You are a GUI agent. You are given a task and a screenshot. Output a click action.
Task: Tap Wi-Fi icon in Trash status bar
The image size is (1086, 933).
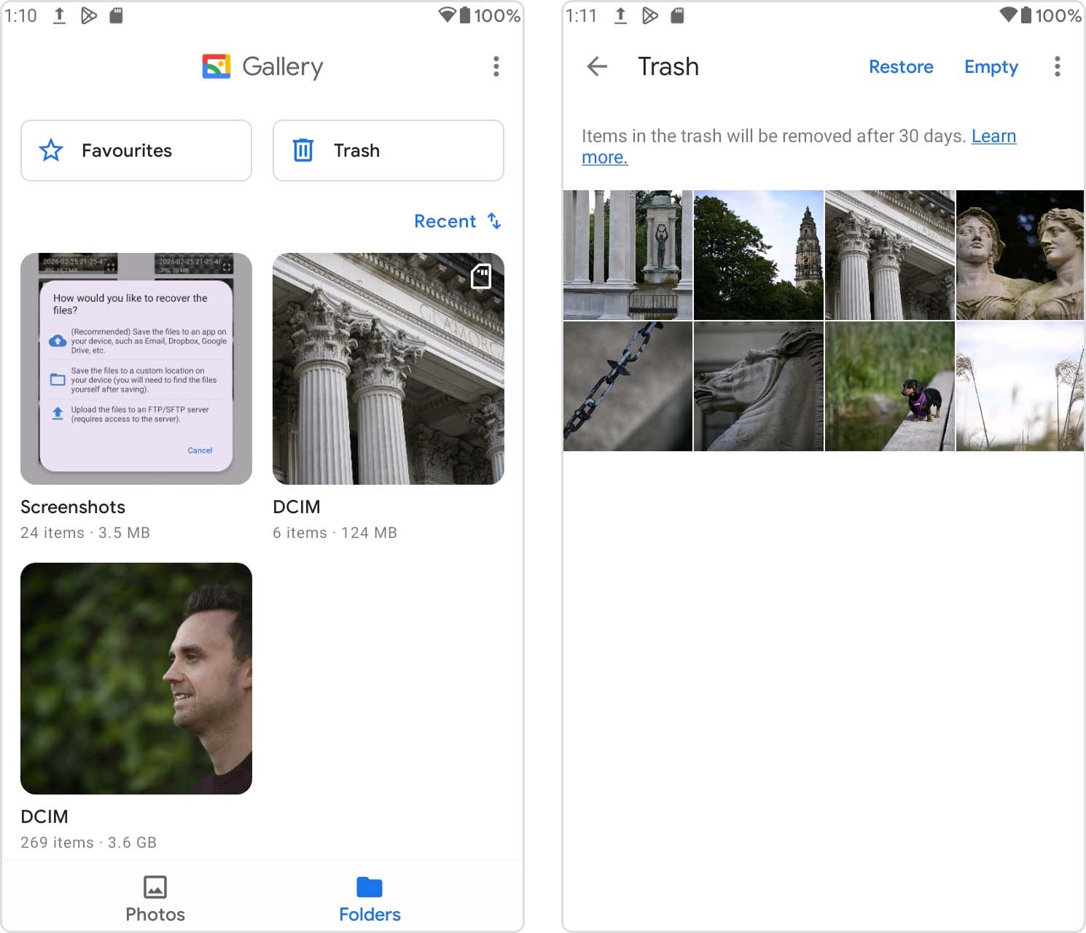pos(1009,15)
